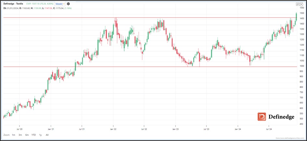The width and height of the screenshot is (307, 141).
Task: Click the Jul '22 axis label
Action: (x=144, y=129)
